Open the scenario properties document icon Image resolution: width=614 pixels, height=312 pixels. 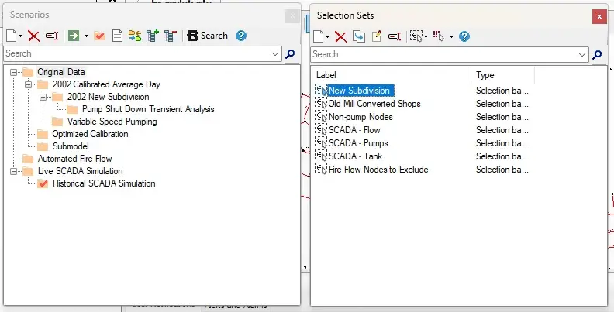click(117, 36)
